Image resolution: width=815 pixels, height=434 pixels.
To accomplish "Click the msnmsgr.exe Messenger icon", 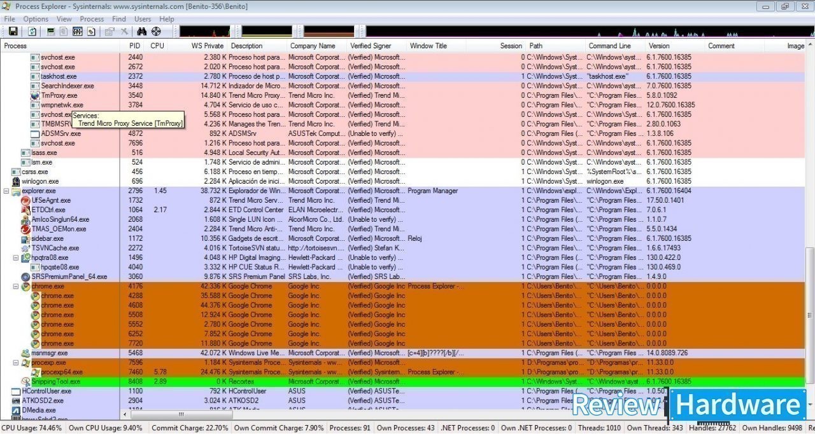I will pos(26,353).
